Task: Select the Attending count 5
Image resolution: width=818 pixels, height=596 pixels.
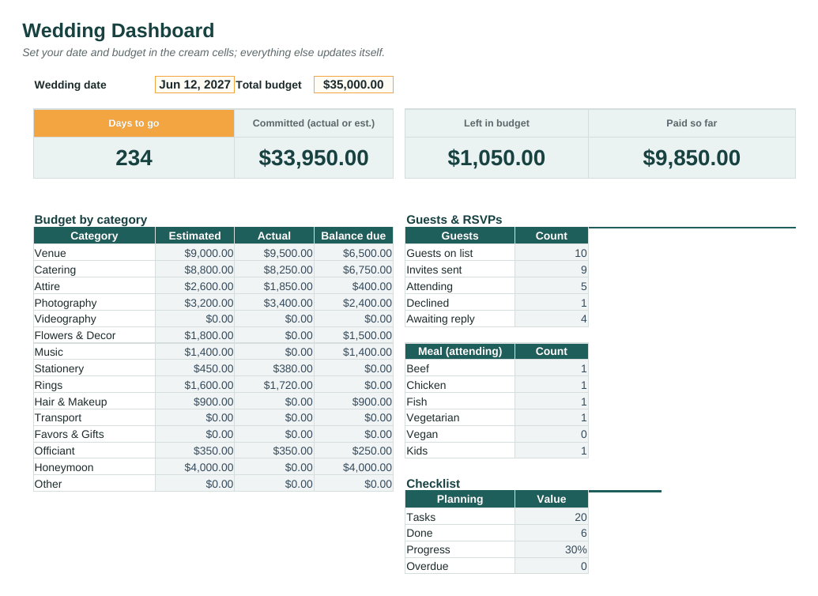Action: (552, 286)
